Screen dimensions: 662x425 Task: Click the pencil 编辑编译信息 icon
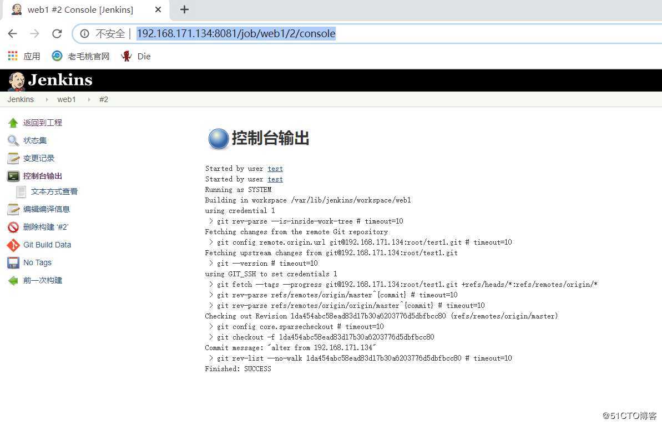[x=13, y=209]
